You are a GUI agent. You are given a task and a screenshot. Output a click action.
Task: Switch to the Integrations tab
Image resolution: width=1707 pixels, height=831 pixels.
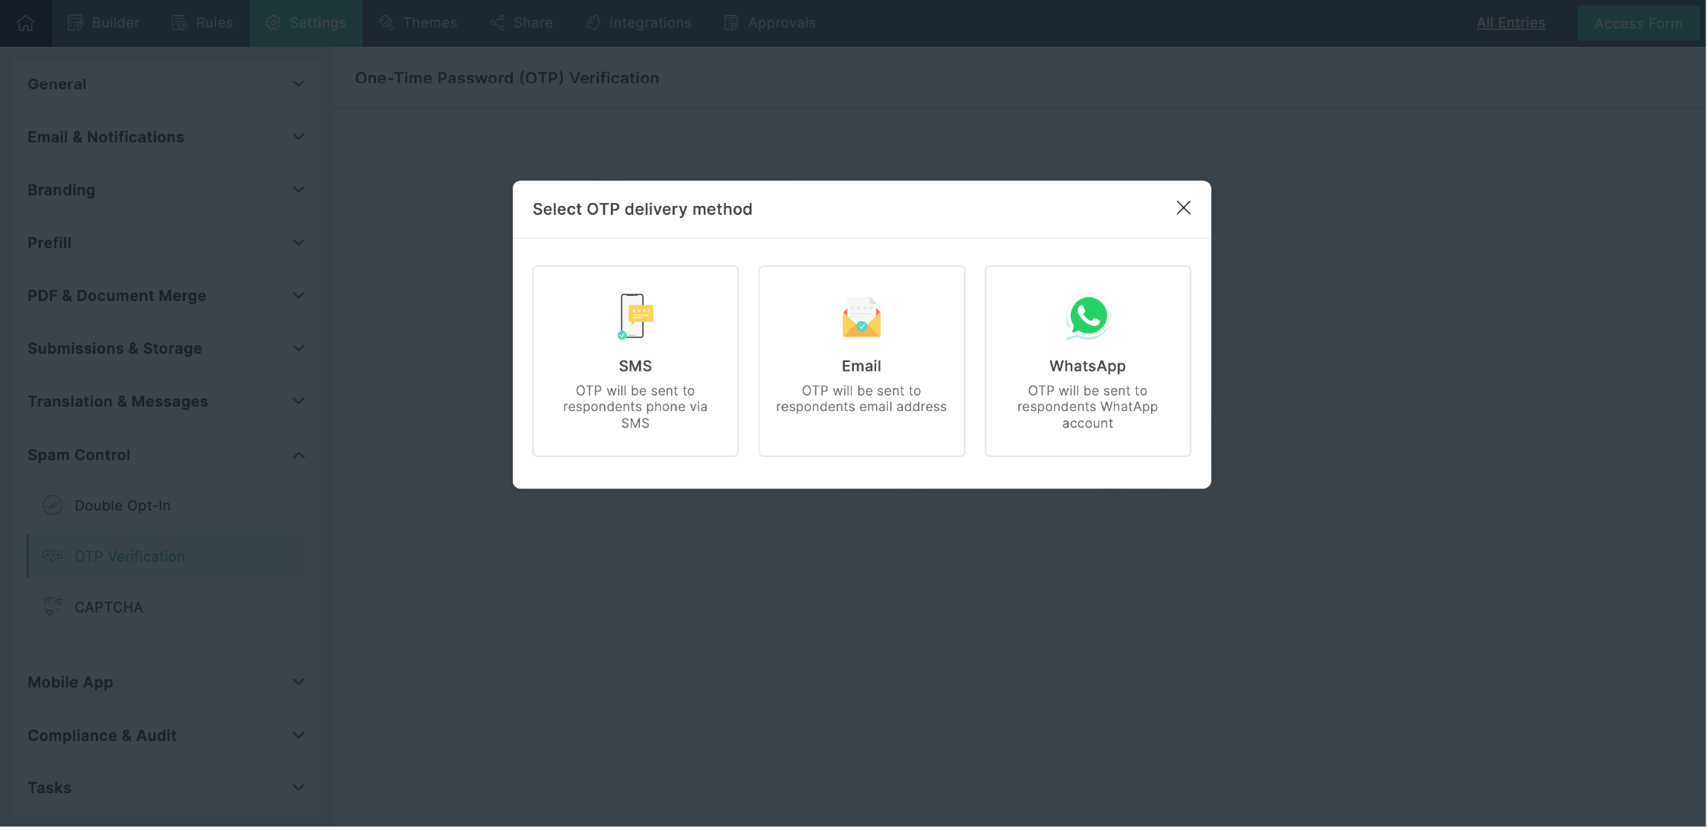638,23
